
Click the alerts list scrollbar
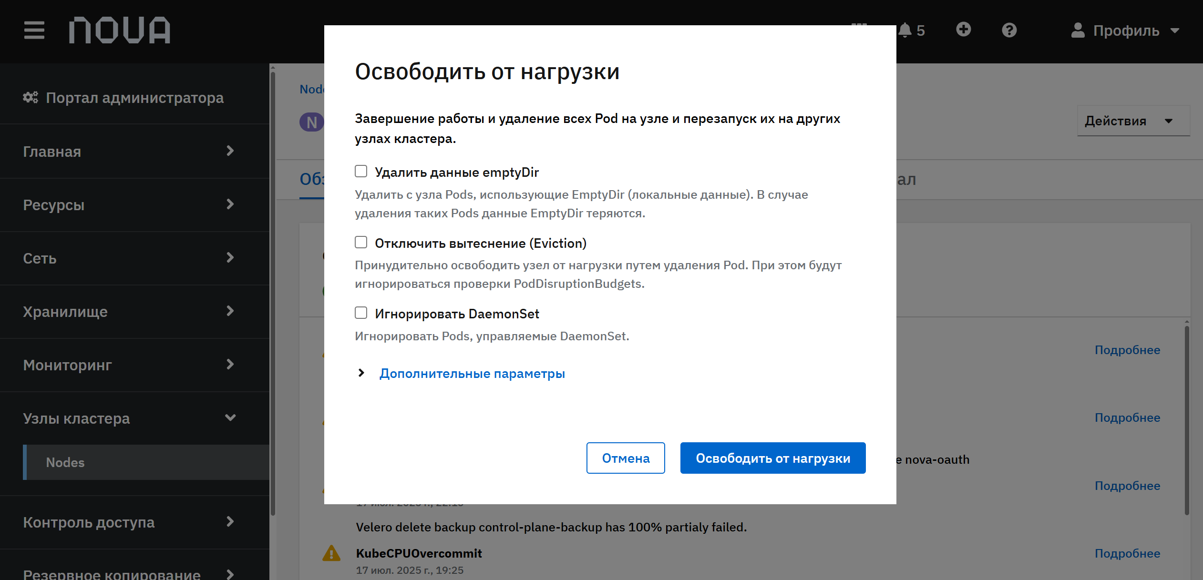point(1187,419)
